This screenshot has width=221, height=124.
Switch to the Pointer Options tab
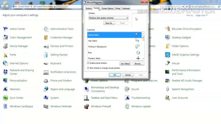[x=107, y=8]
